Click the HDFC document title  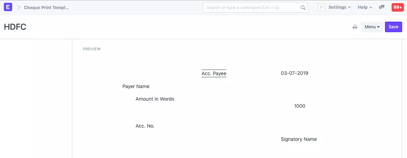click(15, 27)
